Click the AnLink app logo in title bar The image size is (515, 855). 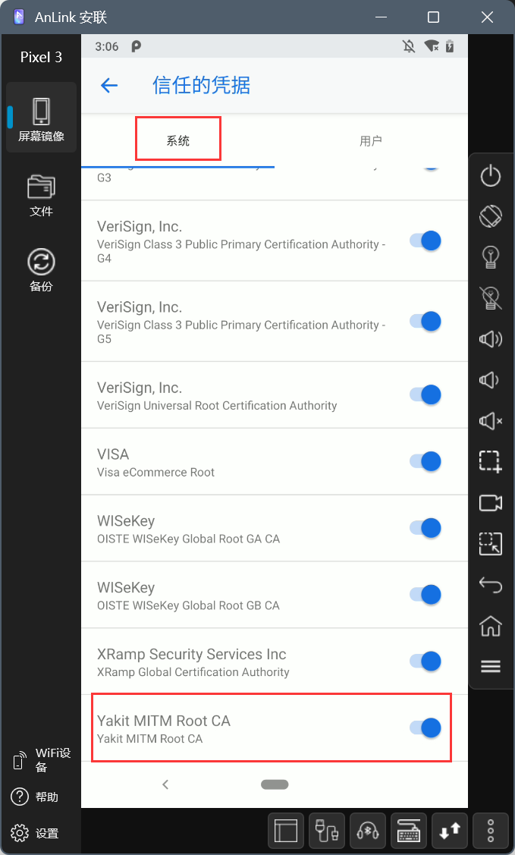19,17
